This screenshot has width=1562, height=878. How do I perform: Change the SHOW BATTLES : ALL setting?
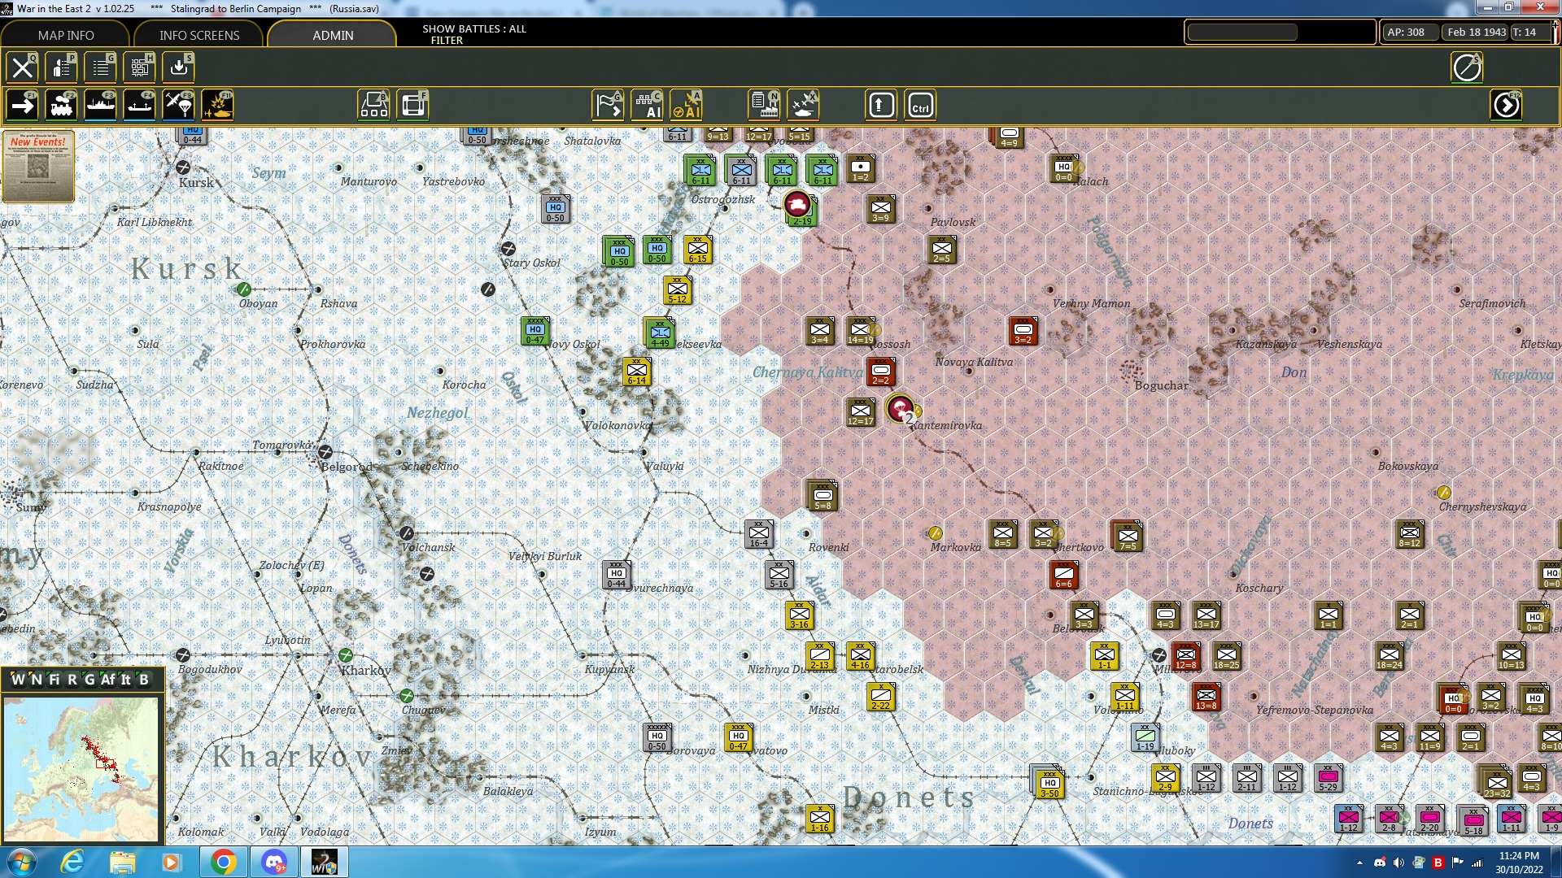pyautogui.click(x=474, y=29)
